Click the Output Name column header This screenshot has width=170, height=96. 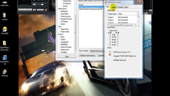112,14
